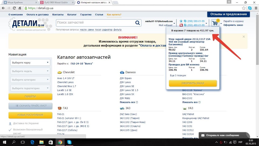Open the Выберите подкатегорию dropdown
This screenshot has width=259, height=146.
(x=30, y=88)
